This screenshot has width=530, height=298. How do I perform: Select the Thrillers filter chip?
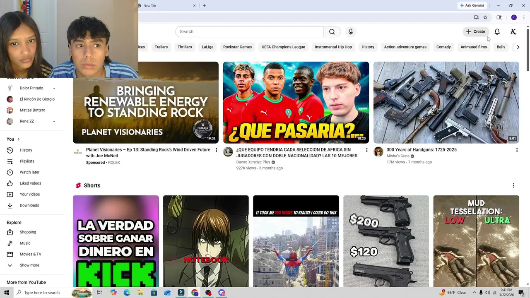point(185,47)
